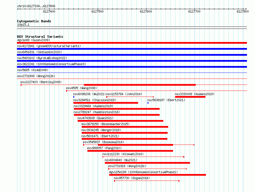The height and width of the screenshot is (192, 255).
Task: Click the red bar under nsv2789247
Action: pyautogui.click(x=117, y=115)
